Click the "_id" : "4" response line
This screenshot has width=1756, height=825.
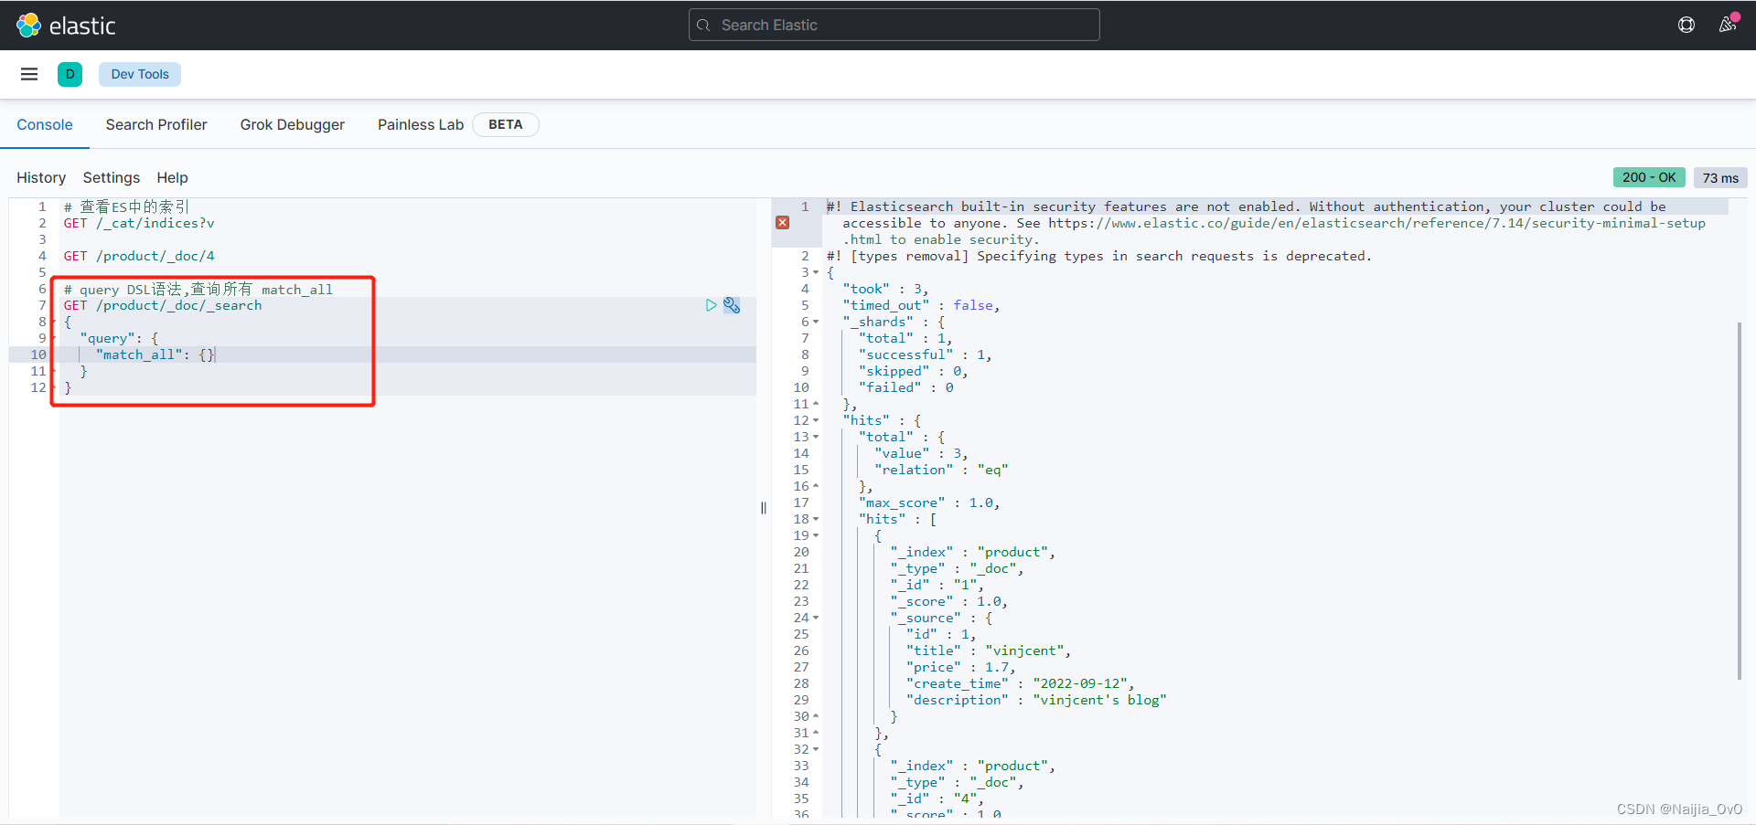937,799
